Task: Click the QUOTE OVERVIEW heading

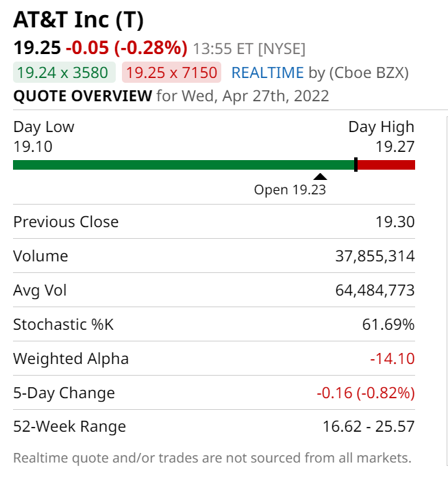Action: click(x=83, y=95)
